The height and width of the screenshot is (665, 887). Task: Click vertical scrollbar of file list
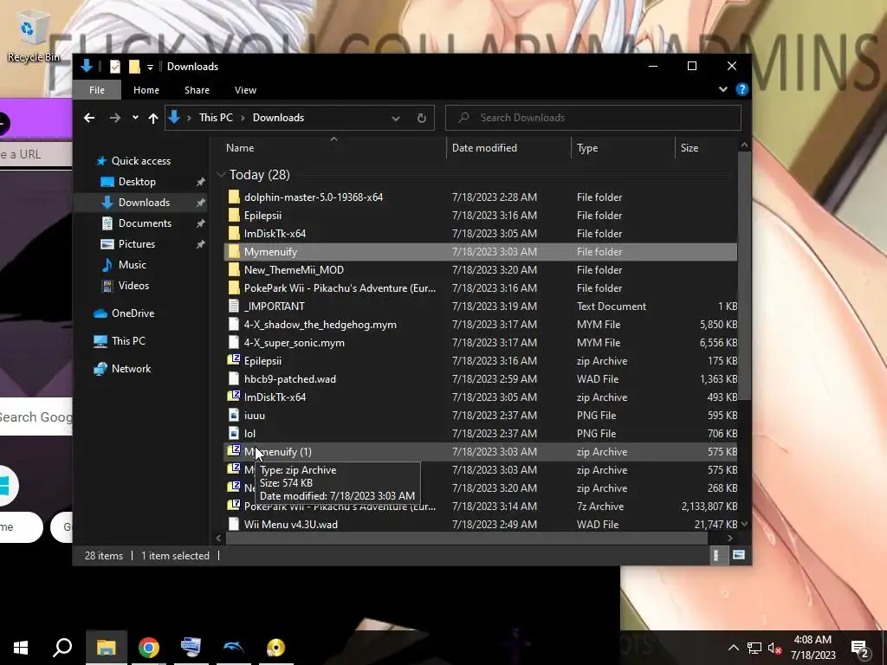[744, 274]
